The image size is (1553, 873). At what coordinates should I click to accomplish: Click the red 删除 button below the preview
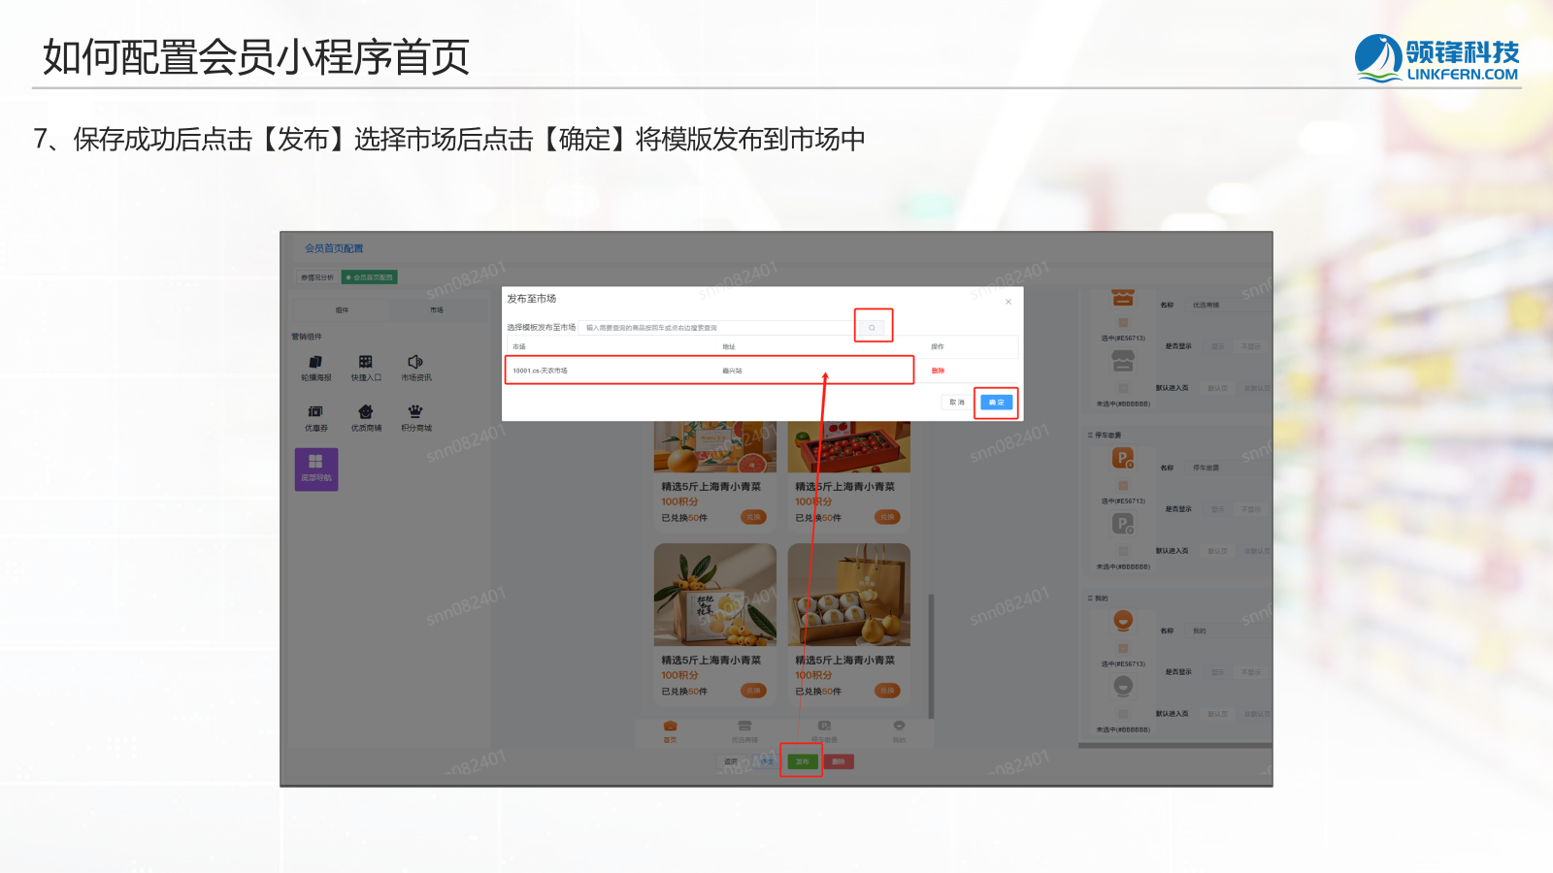pos(839,761)
